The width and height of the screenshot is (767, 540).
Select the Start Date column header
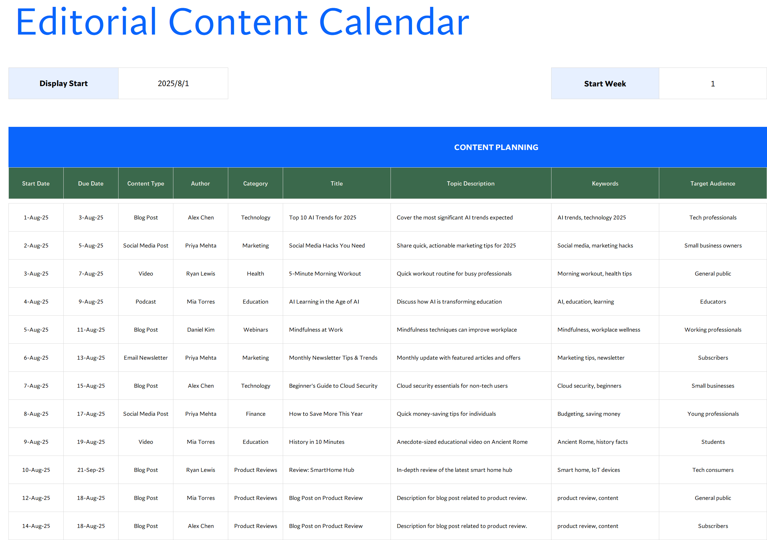pyautogui.click(x=36, y=184)
